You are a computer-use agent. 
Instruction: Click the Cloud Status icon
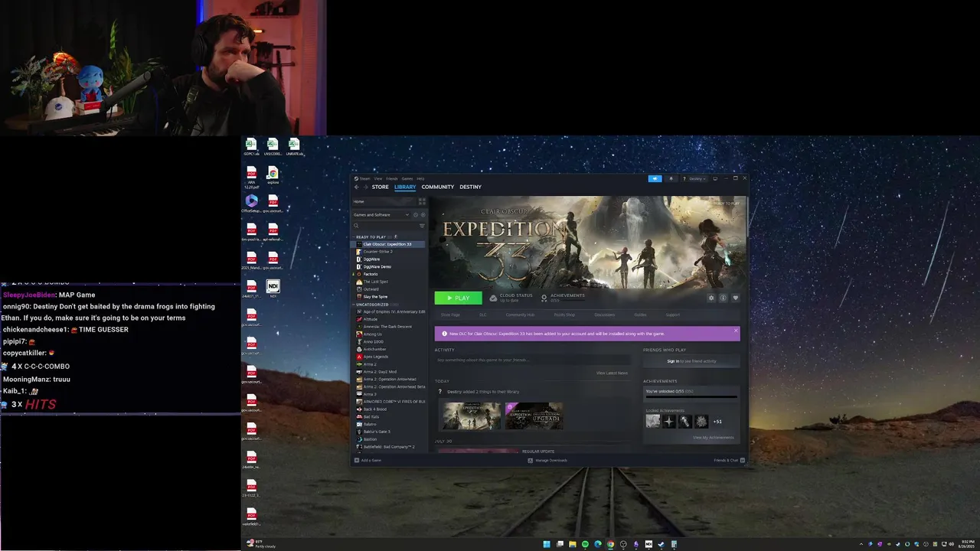(x=493, y=298)
